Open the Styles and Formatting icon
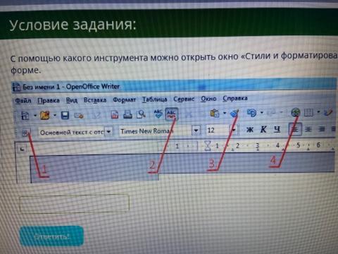Image resolution: width=338 pixels, height=254 pixels. pos(25,133)
